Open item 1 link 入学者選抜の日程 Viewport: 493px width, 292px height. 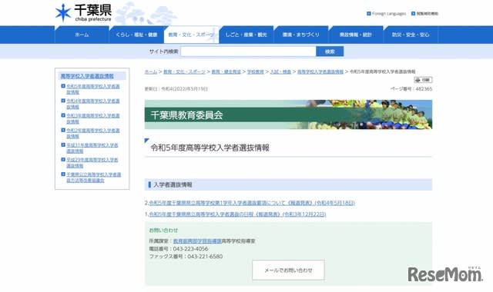point(237,214)
